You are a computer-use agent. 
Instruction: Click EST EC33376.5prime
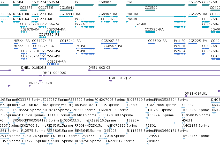tap(29, 100)
